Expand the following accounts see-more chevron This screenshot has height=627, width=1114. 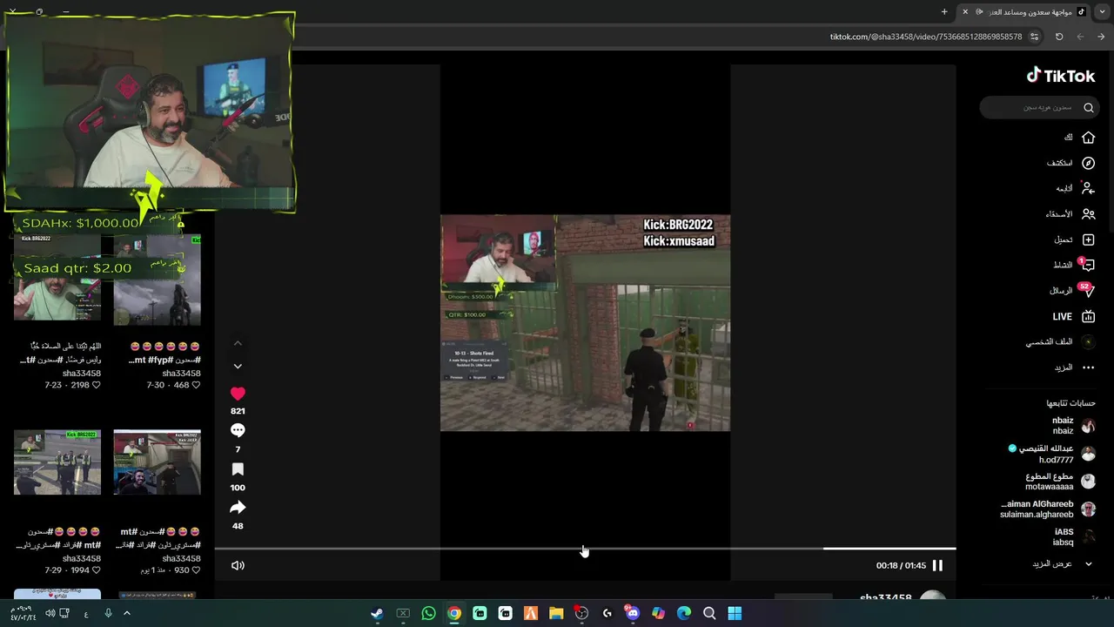pyautogui.click(x=1089, y=563)
